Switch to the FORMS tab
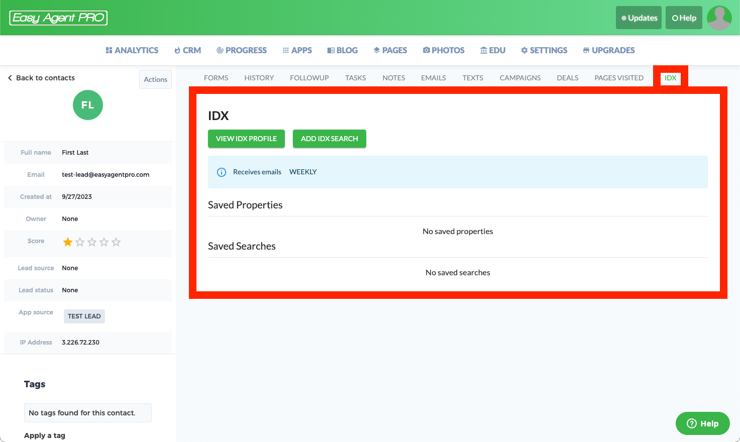The height and width of the screenshot is (442, 740). (216, 78)
